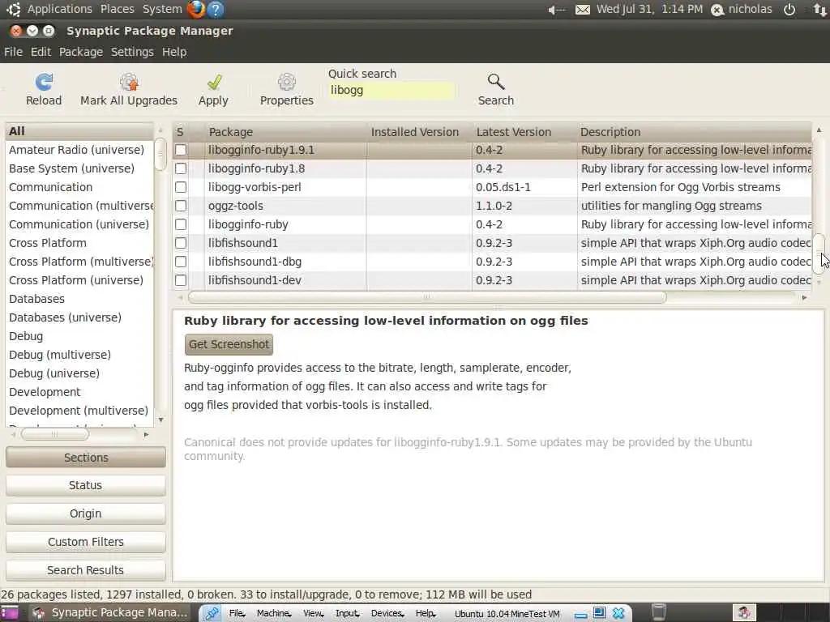This screenshot has height=622, width=830.
Task: Click the VirtualBox pin icon
Action: (x=212, y=613)
